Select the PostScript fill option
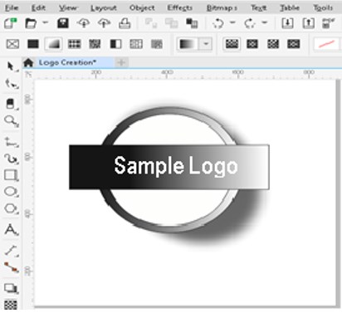Viewport: 342px width, 313px height. pyautogui.click(x=157, y=44)
